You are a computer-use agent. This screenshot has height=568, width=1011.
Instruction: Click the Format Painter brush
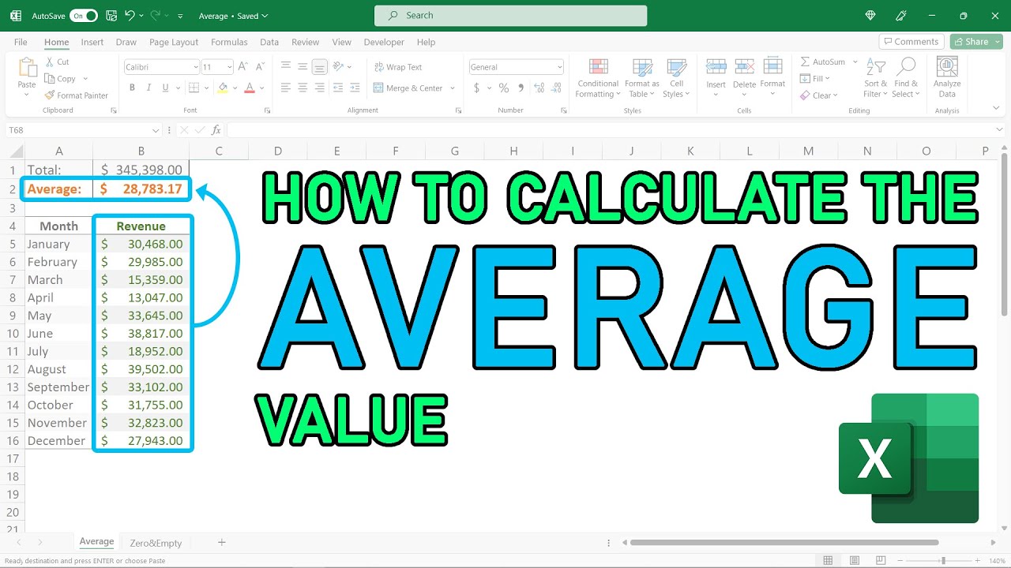[49, 95]
